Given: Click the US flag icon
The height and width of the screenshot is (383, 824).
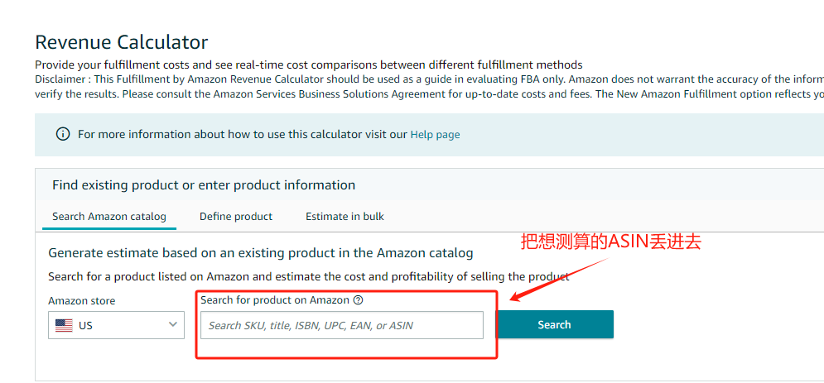Looking at the screenshot, I should pyautogui.click(x=64, y=325).
